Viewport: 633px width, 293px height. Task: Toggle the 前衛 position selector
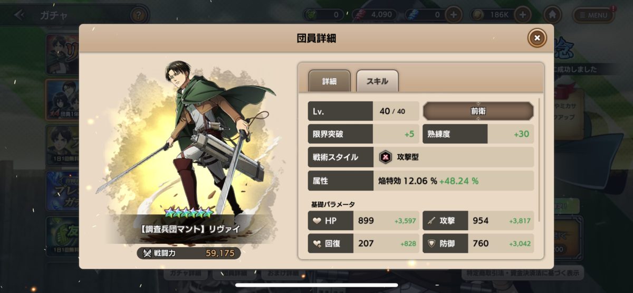coord(478,111)
